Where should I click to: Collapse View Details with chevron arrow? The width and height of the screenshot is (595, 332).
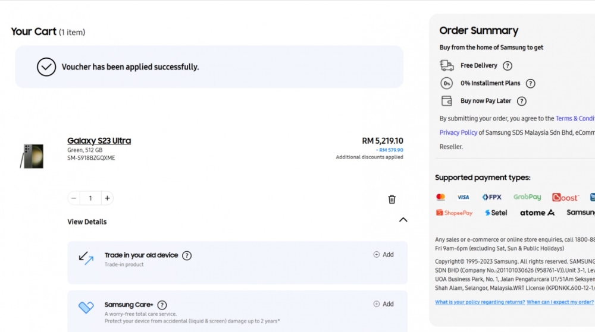[403, 220]
